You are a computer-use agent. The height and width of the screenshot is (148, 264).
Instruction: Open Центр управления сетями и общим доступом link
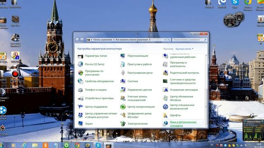101,115
